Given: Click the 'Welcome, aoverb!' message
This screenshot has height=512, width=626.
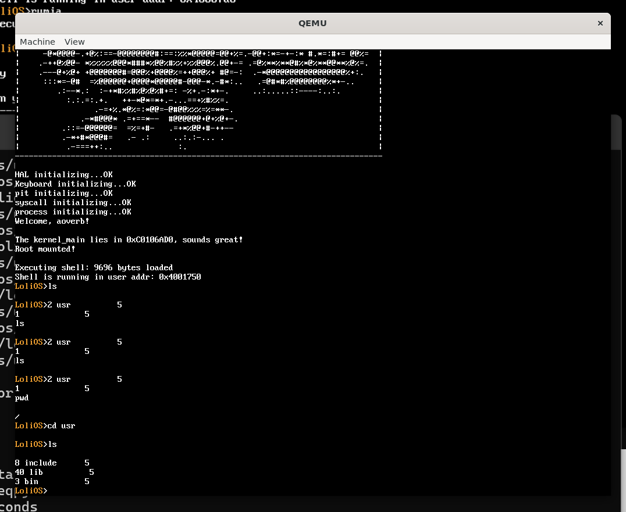Looking at the screenshot, I should tap(52, 221).
